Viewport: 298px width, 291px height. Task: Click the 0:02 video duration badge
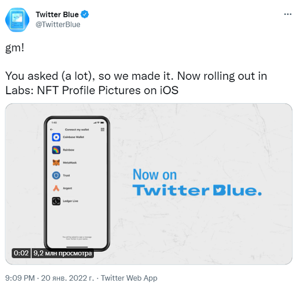pos(21,253)
